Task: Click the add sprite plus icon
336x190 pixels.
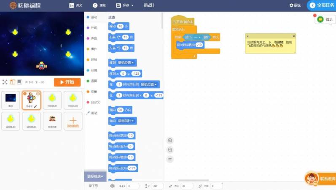Action: click(73, 121)
